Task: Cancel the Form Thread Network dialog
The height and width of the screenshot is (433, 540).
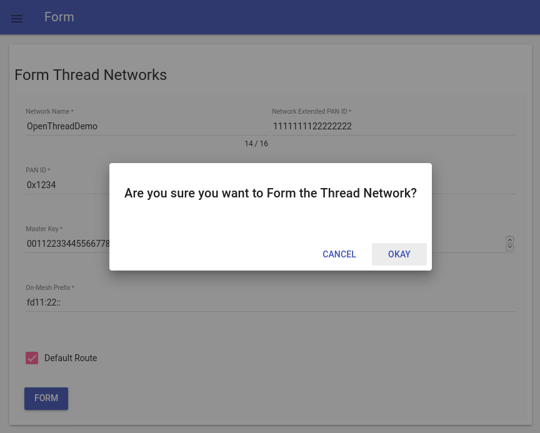Action: coord(339,254)
